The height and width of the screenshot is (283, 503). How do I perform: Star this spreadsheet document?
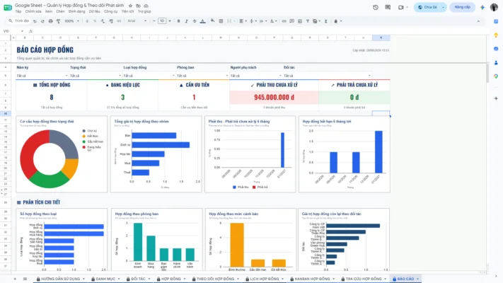tap(130, 6)
